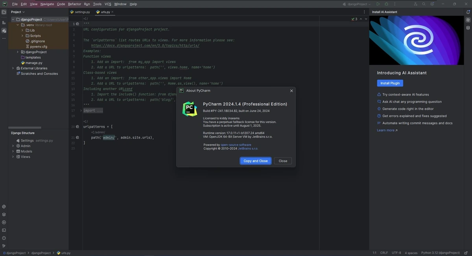Collapse the djangoProject root folder
The height and width of the screenshot is (256, 472).
pyautogui.click(x=13, y=19)
